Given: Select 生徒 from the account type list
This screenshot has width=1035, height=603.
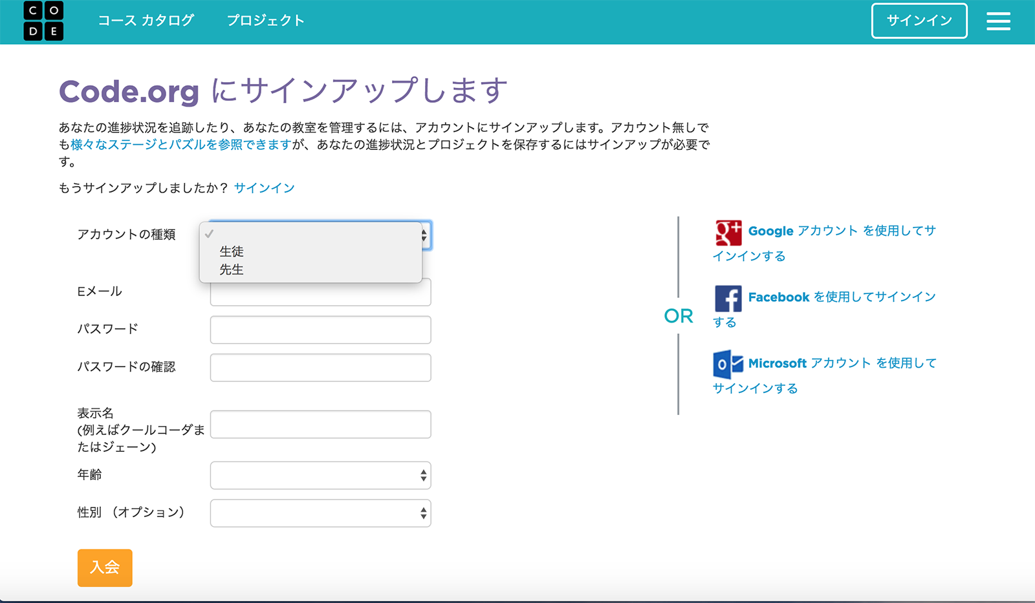Looking at the screenshot, I should [x=310, y=251].
